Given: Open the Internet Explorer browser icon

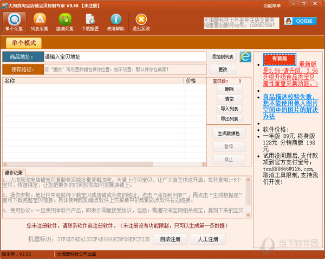Looking at the screenshot, I should [245, 56].
